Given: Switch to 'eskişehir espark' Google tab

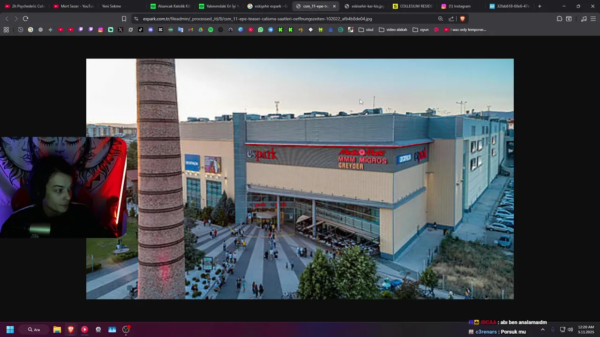Looking at the screenshot, I should point(268,6).
